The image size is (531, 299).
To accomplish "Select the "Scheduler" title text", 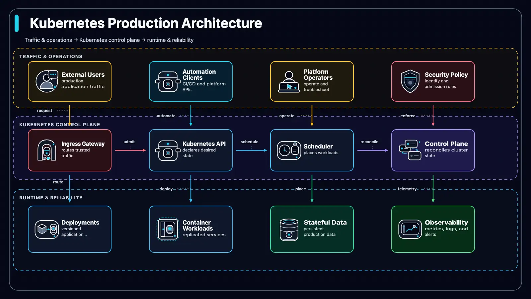I will click(x=318, y=147).
